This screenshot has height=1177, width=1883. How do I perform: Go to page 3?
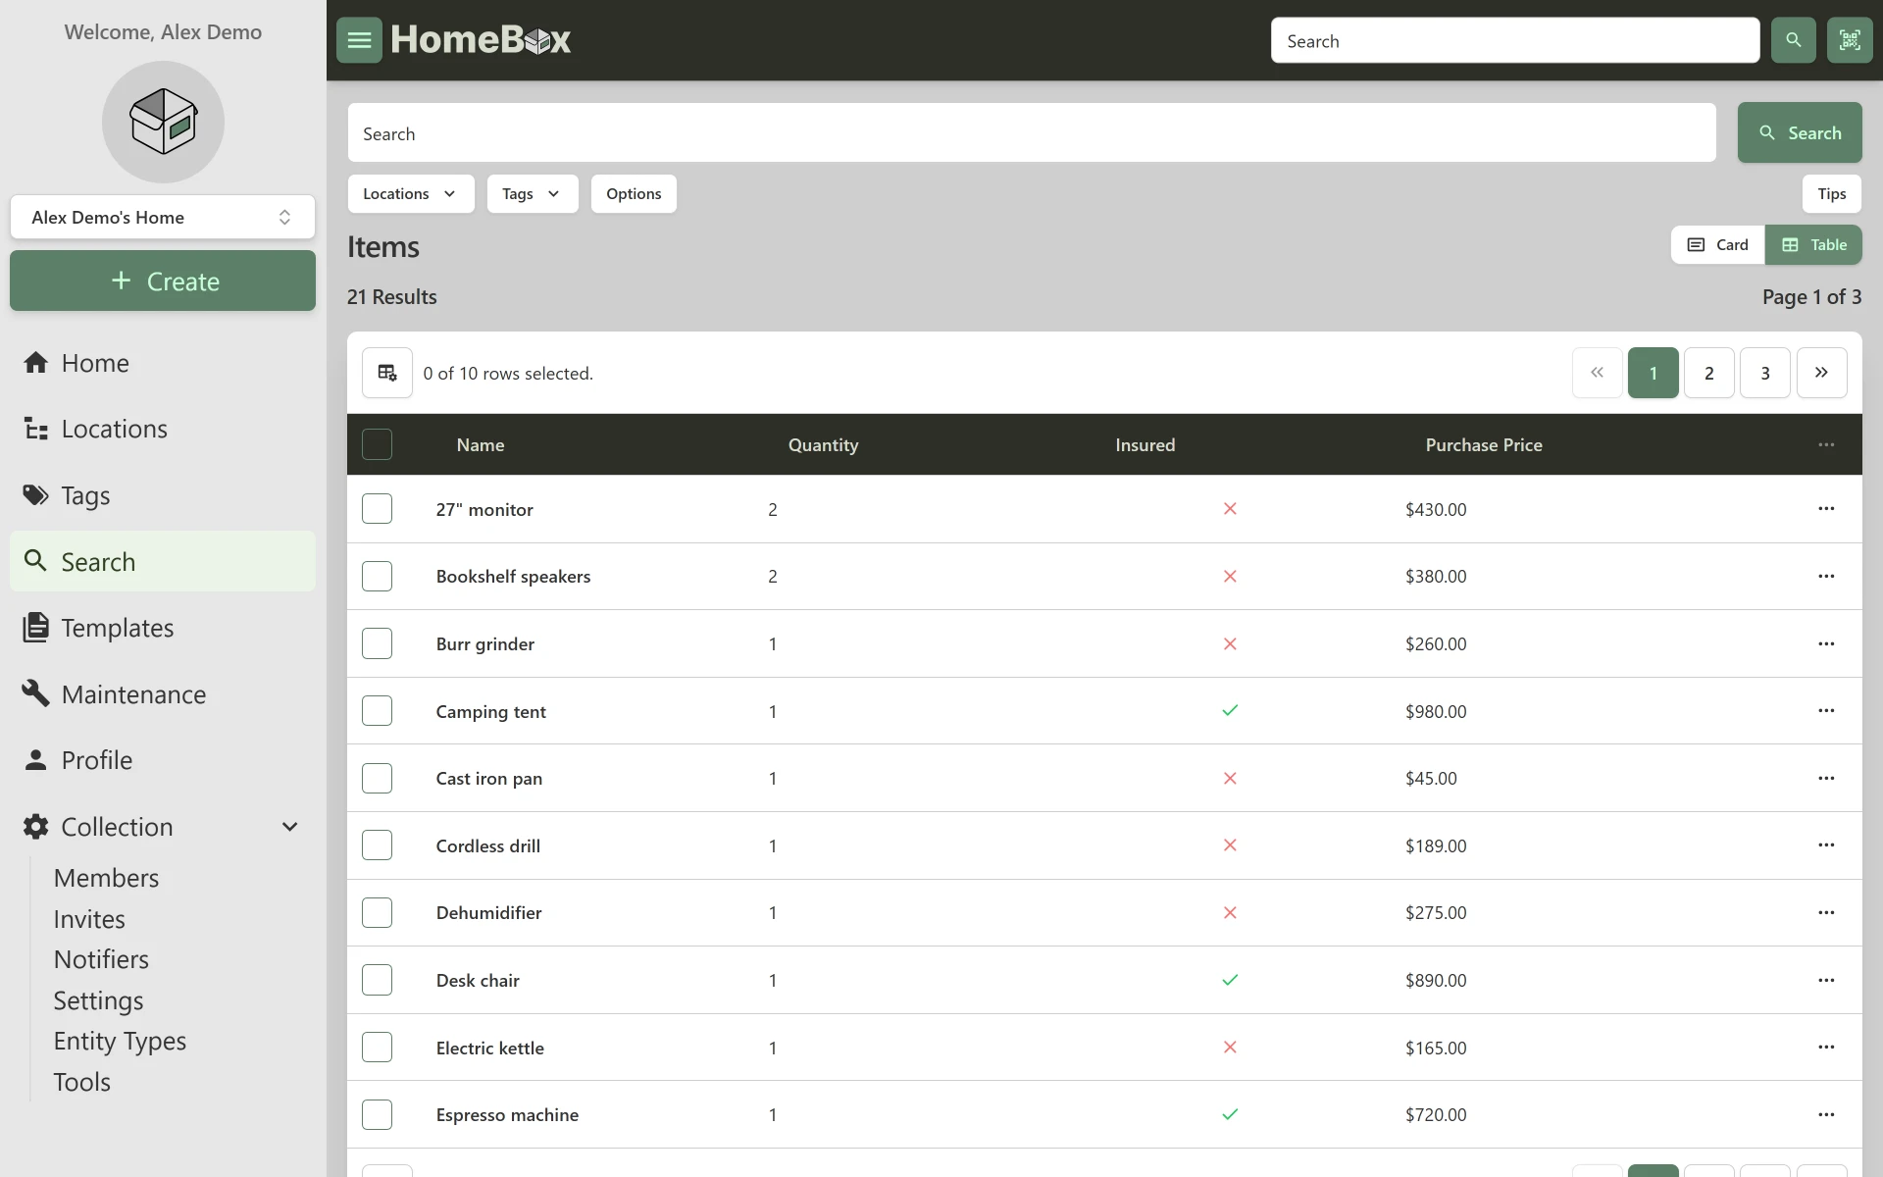pos(1764,373)
